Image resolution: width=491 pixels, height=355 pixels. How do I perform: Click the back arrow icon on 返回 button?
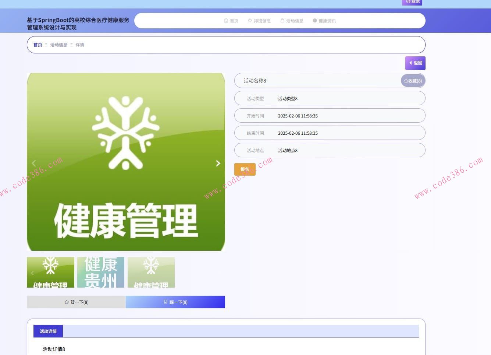(x=410, y=63)
